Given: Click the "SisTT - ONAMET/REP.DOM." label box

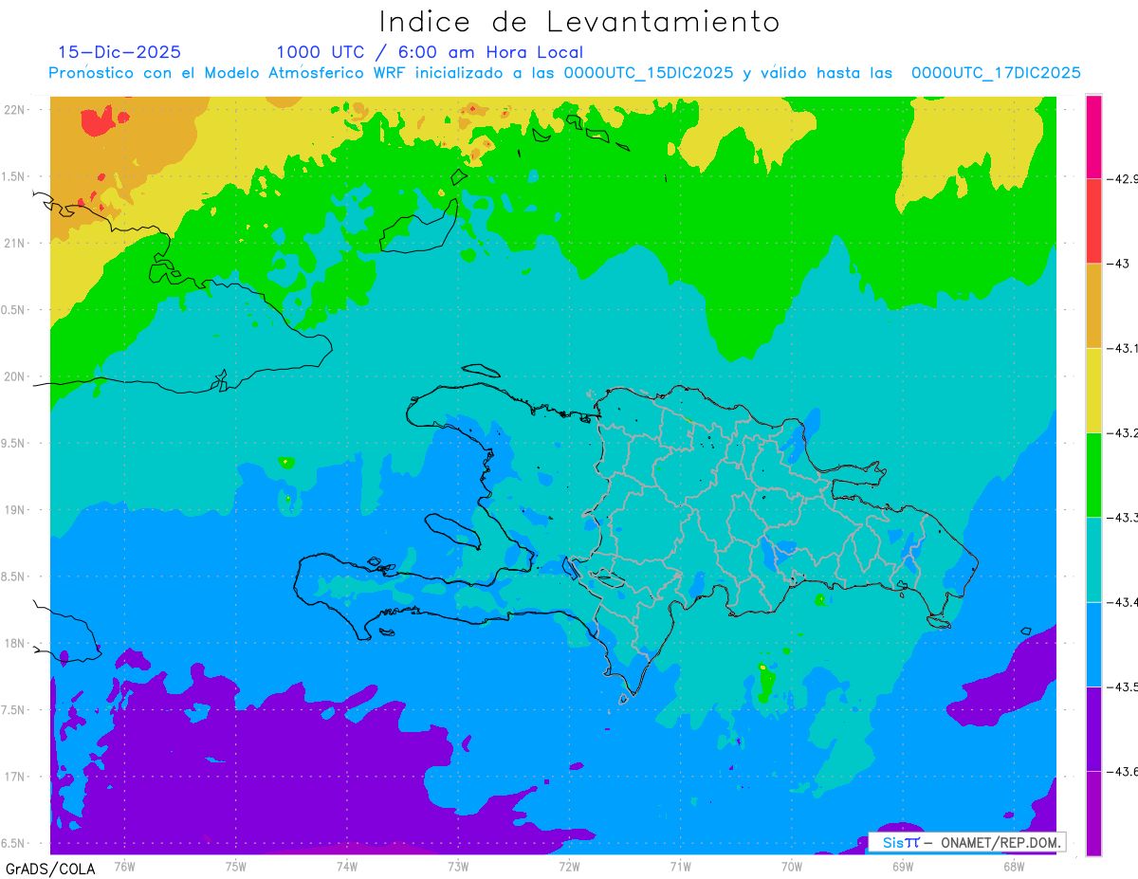Looking at the screenshot, I should pos(967,842).
